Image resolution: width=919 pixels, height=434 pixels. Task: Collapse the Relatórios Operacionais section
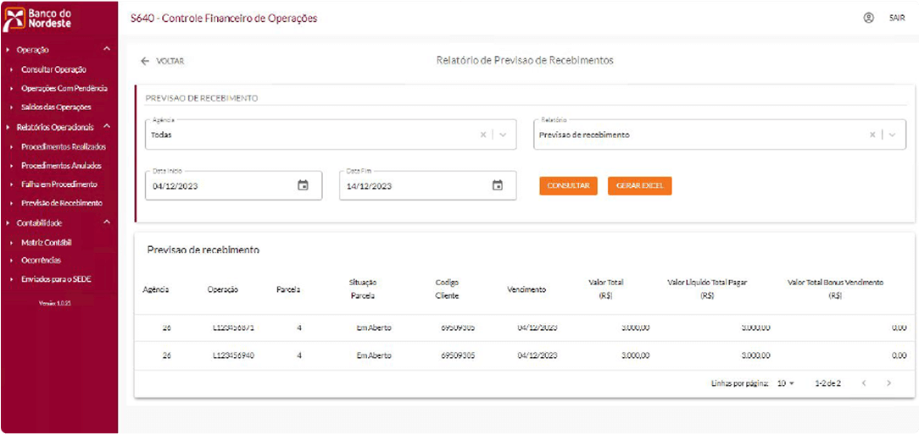tap(107, 127)
